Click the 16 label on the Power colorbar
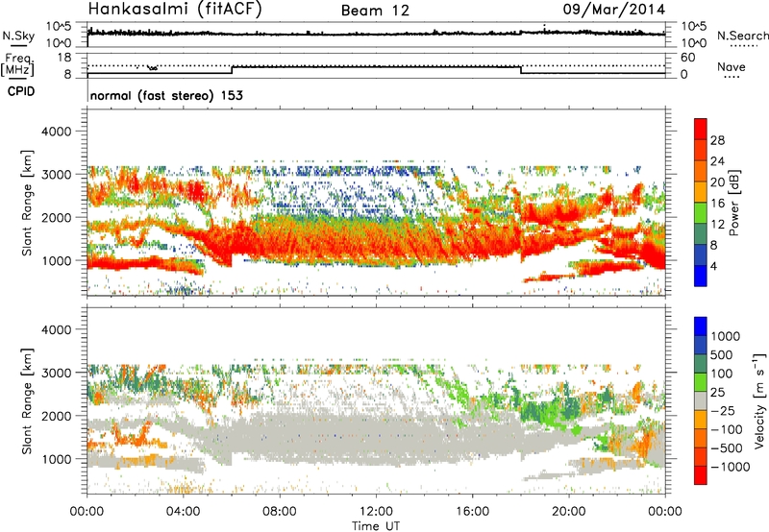This screenshot has height=532, width=769. click(x=717, y=204)
